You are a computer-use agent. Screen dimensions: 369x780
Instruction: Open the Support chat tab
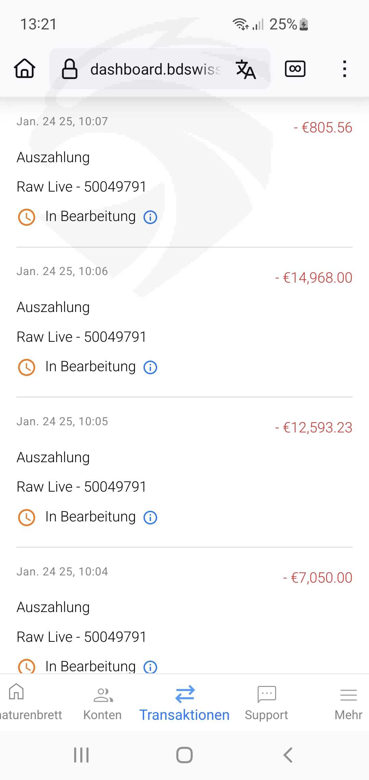266,702
